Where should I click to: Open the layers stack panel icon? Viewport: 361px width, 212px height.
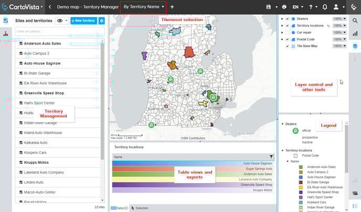pos(355,46)
